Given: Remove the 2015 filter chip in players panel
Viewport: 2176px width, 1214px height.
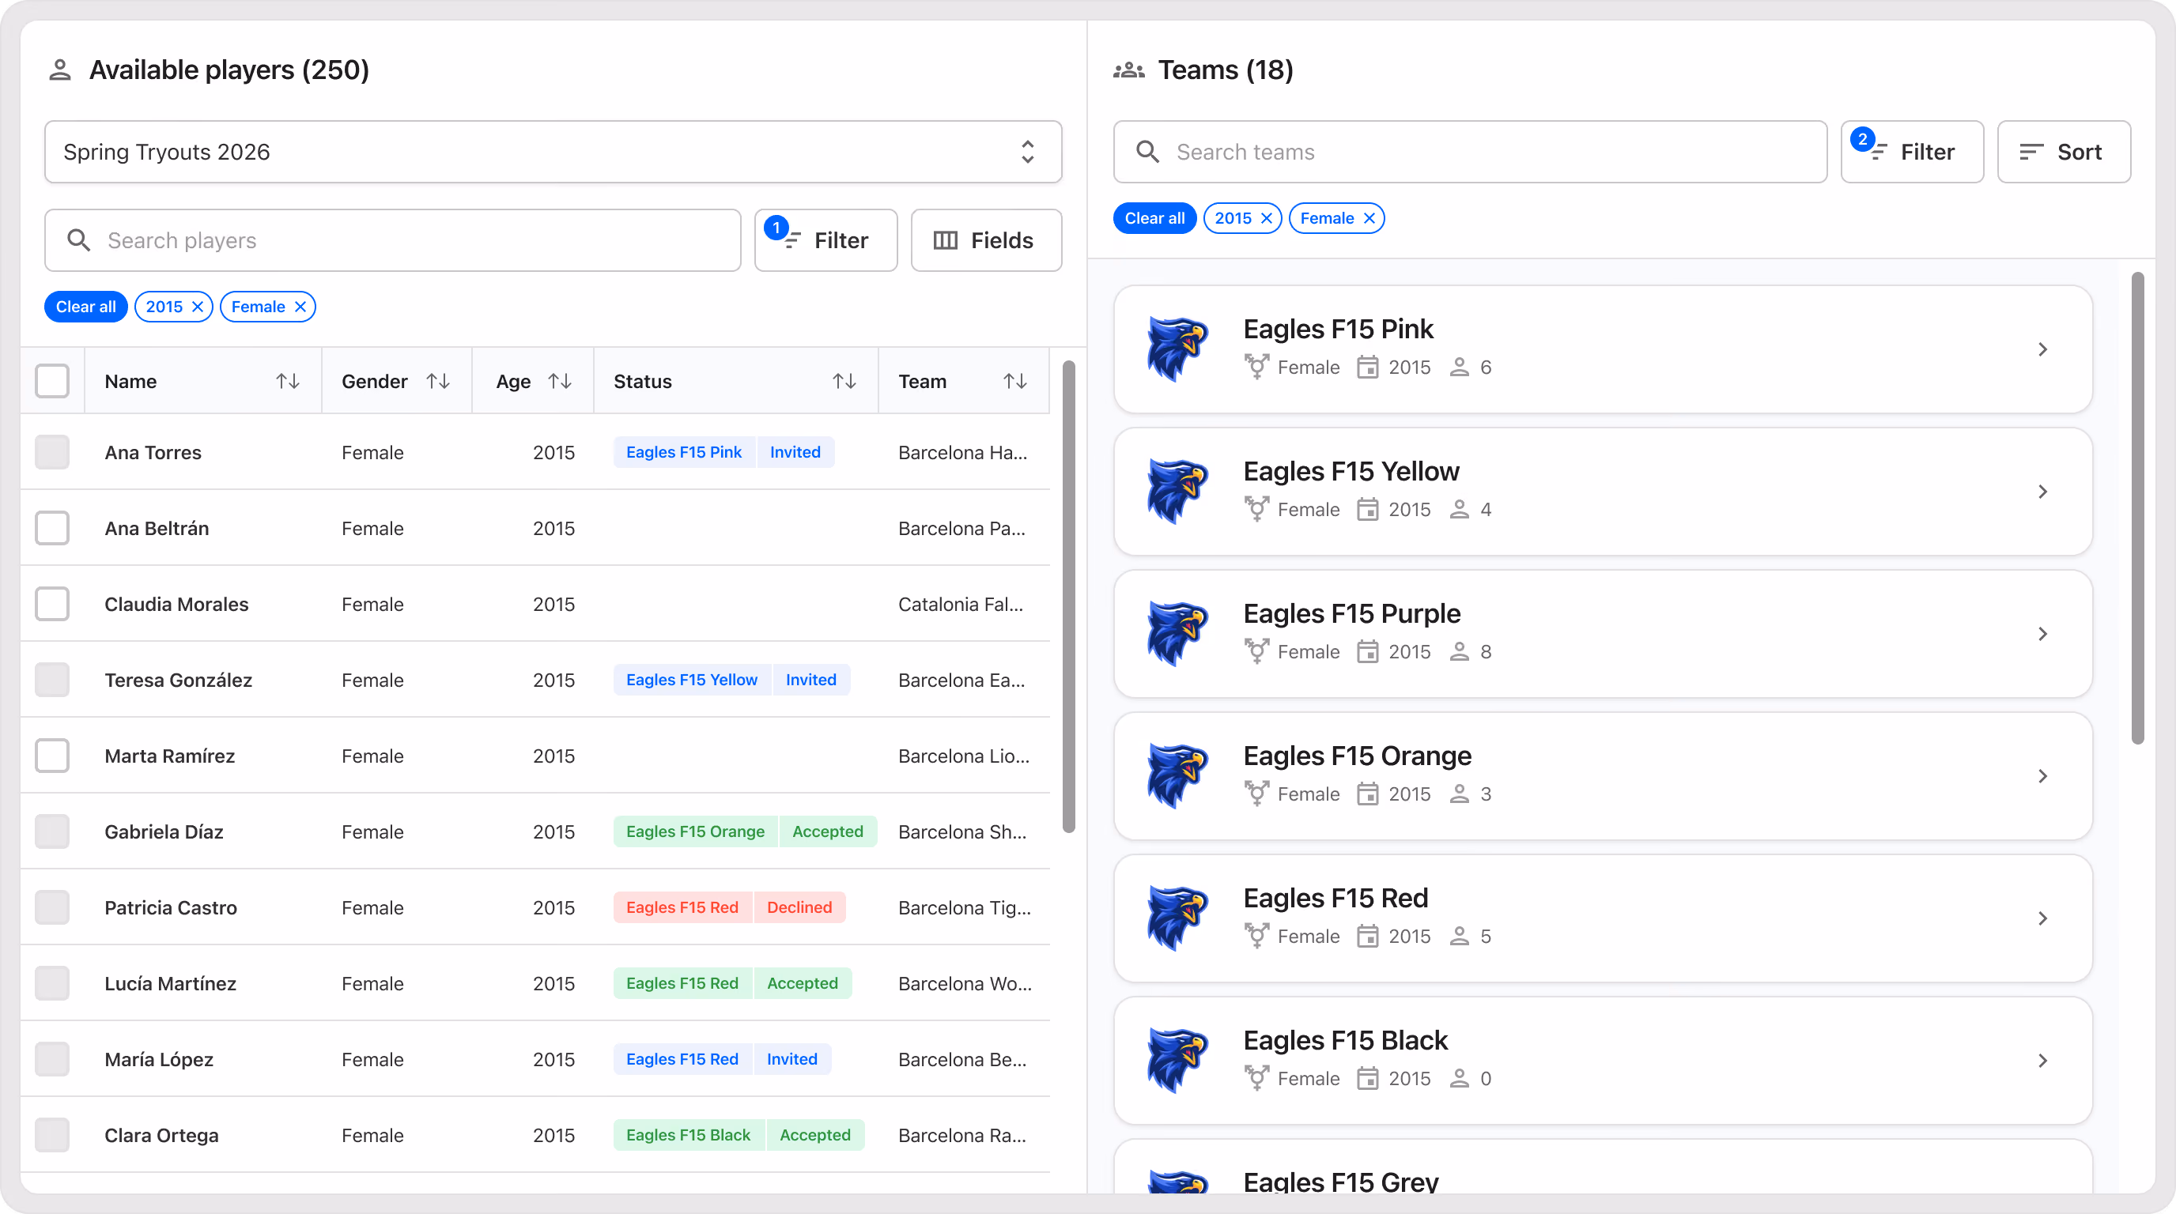Looking at the screenshot, I should pyautogui.click(x=198, y=307).
